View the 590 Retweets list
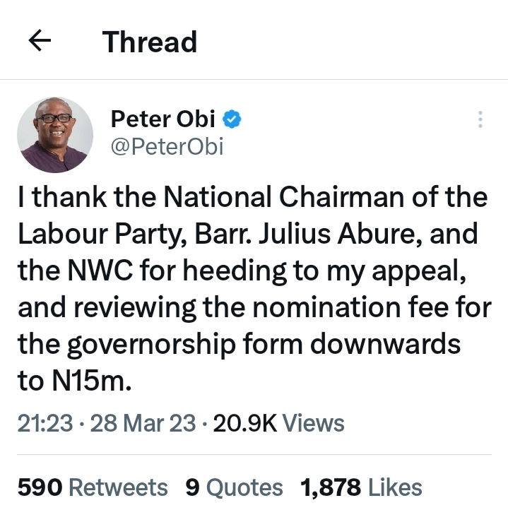Viewport: 508px width, 510px height. [x=93, y=487]
